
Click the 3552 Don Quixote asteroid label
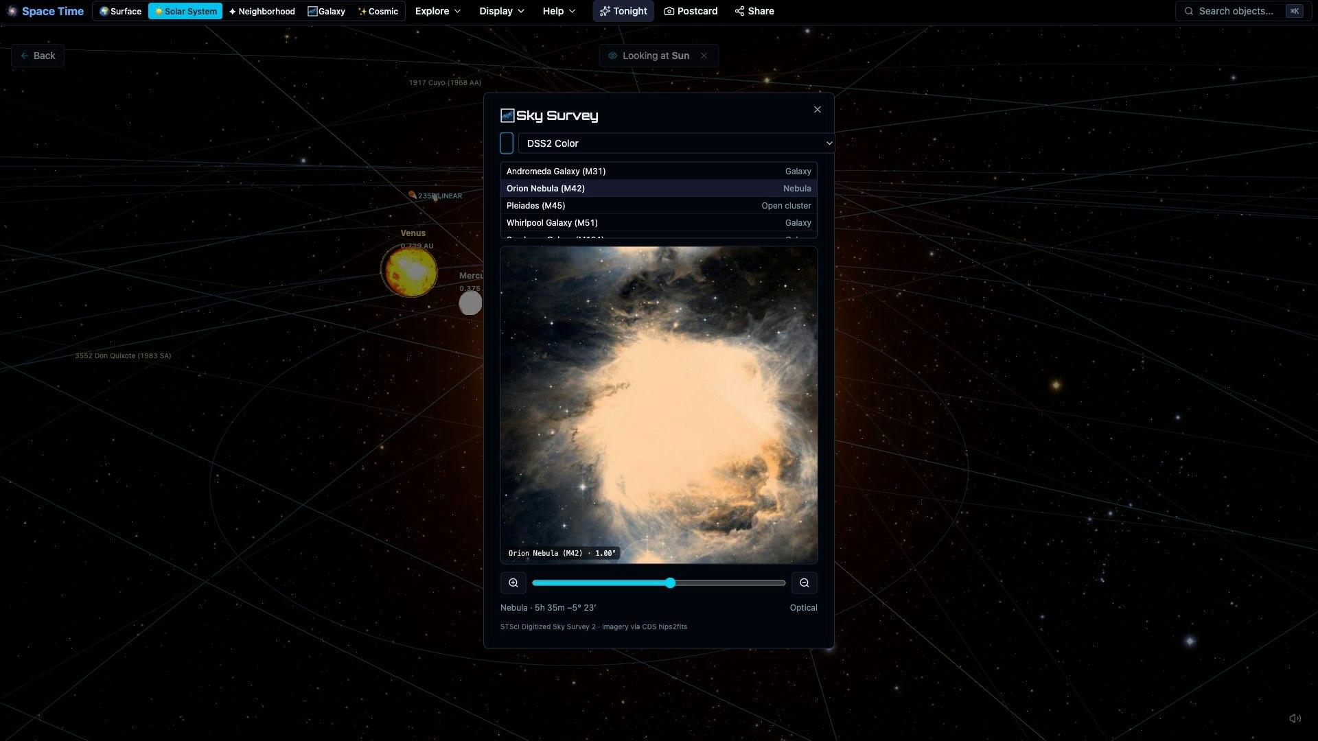click(123, 356)
